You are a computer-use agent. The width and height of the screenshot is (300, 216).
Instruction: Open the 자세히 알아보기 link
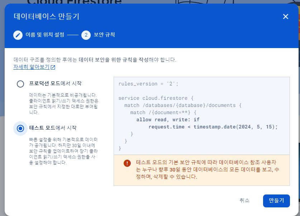pos(32,67)
